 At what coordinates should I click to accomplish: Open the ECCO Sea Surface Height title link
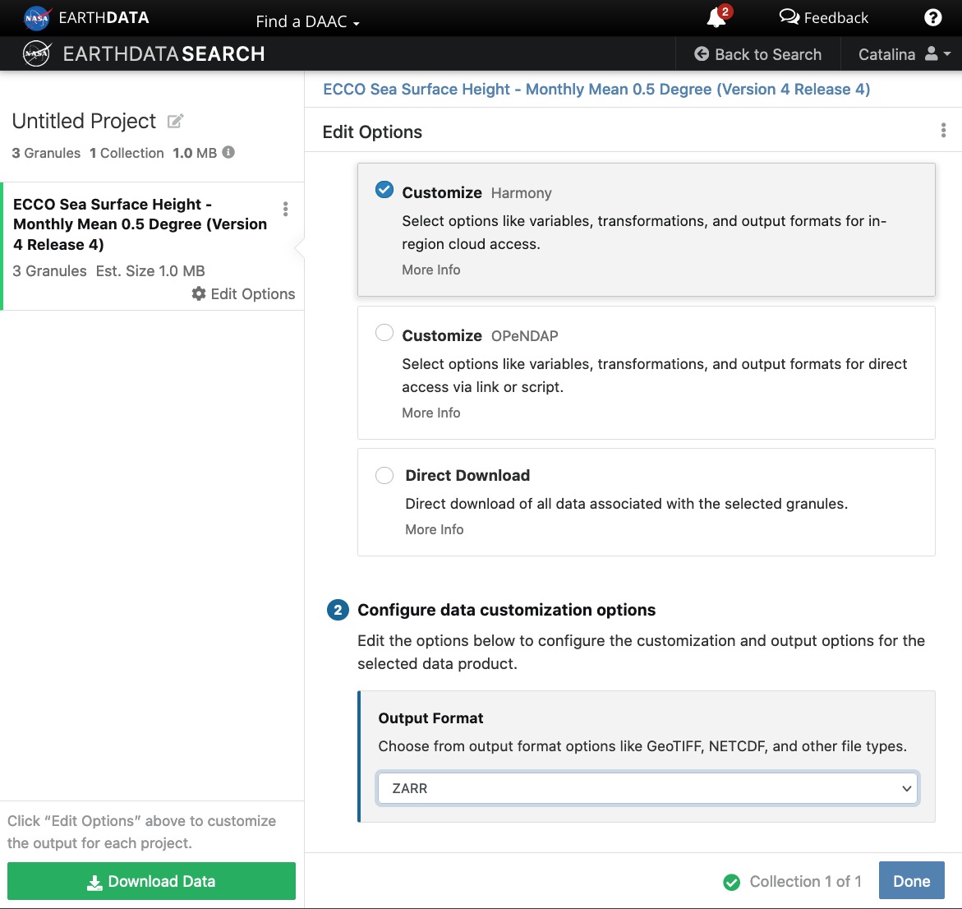click(596, 89)
